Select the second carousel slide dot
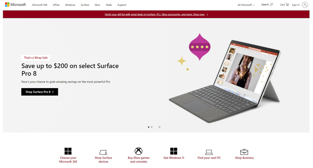The image size is (313, 168). pos(152,127)
